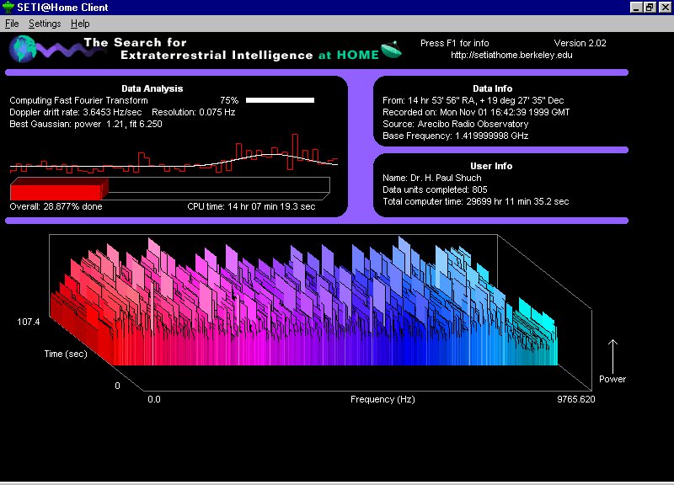The width and height of the screenshot is (674, 485).
Task: Click the 'Press F1 for info' text
Action: [x=454, y=43]
